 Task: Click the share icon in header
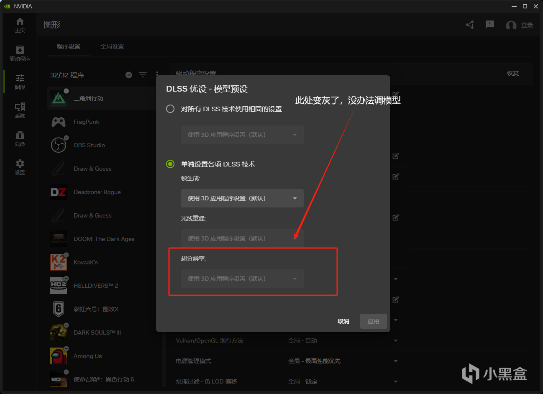(470, 25)
